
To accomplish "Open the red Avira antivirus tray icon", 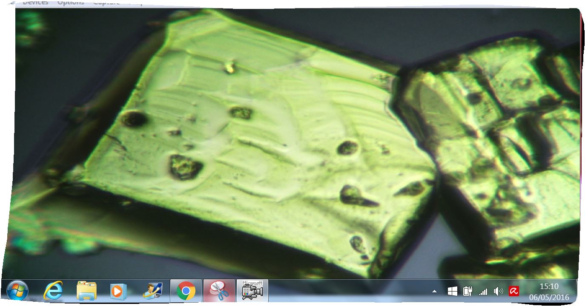I will click(x=513, y=292).
